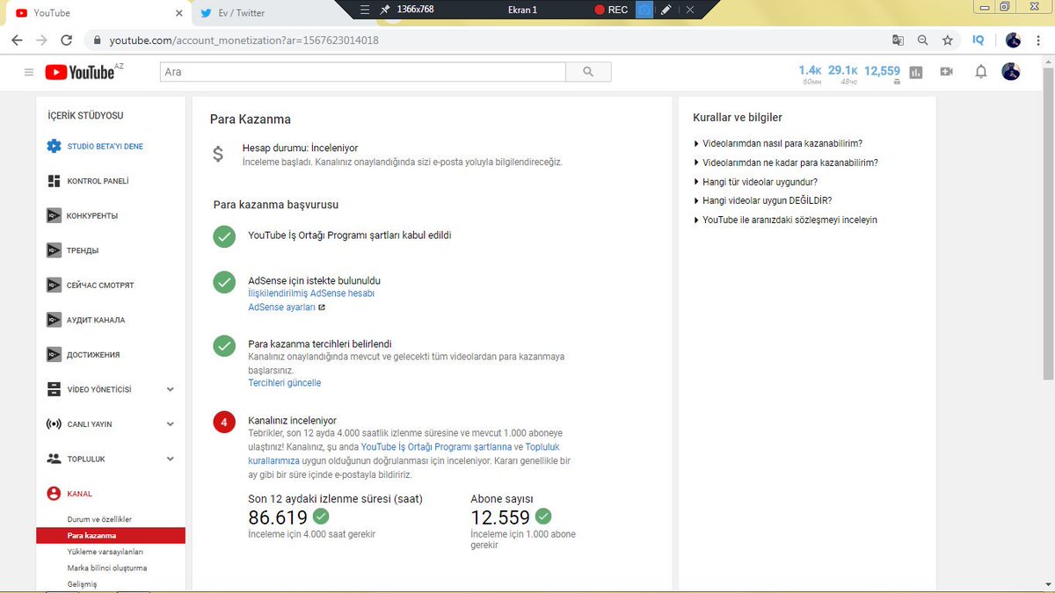
Task: Click the Tercihleri güncelle link
Action: (x=285, y=383)
